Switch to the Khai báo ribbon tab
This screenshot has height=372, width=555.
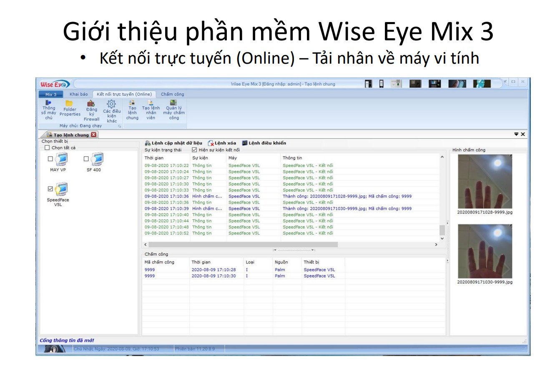[78, 94]
